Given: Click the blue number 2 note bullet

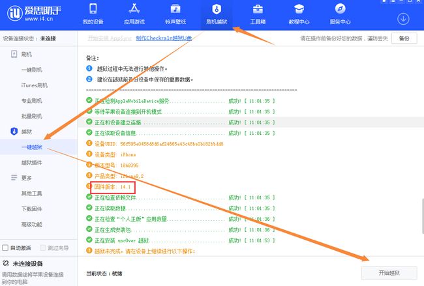Looking at the screenshot, I should click(89, 79).
